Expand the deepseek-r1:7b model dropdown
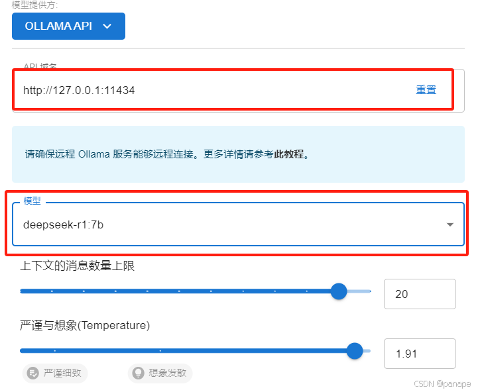This screenshot has width=482, height=392. tap(238, 224)
